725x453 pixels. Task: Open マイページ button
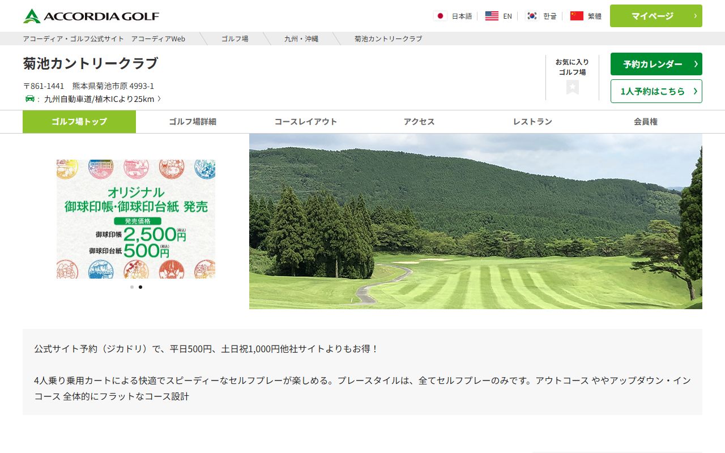[x=656, y=16]
